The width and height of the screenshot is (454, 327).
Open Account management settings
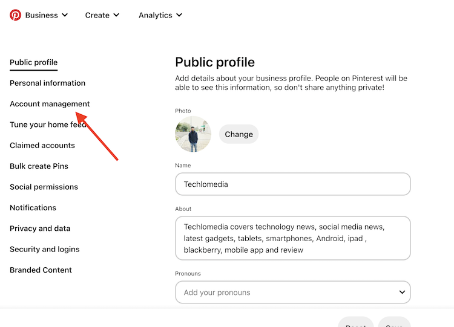pos(50,104)
